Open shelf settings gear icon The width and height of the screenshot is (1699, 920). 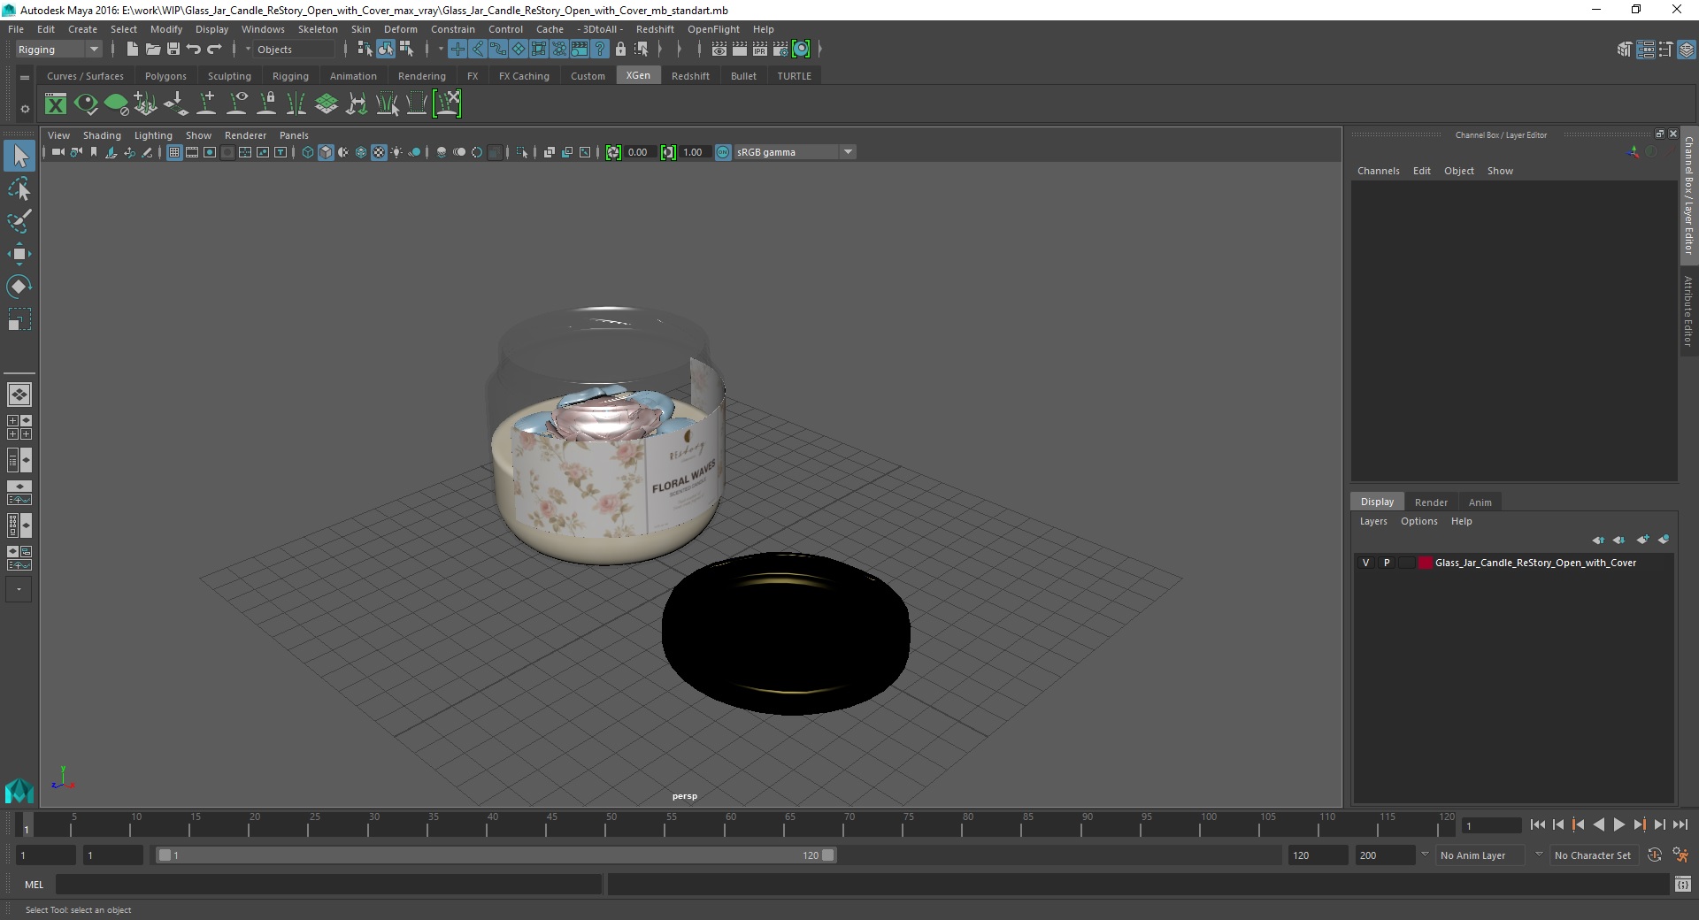pos(25,109)
